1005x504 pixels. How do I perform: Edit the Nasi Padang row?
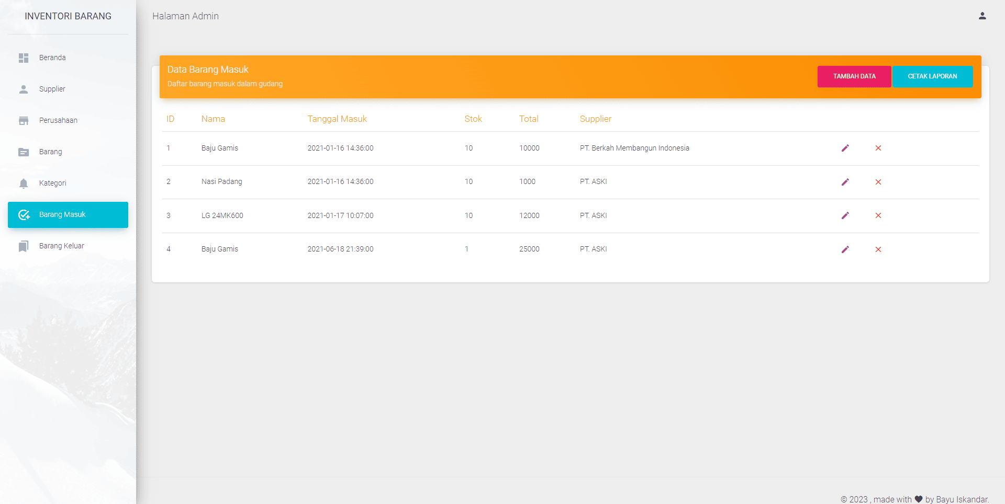pyautogui.click(x=845, y=182)
